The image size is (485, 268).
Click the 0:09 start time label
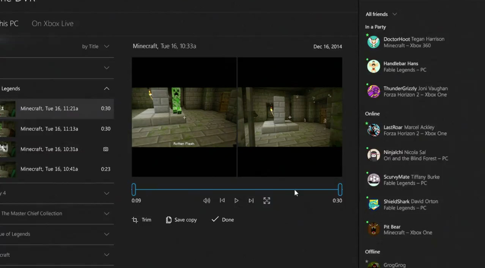point(136,201)
